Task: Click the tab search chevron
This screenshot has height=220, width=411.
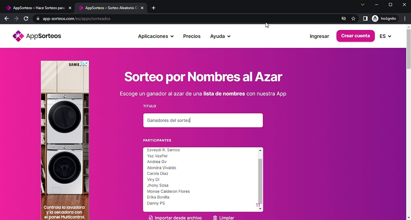Action: pos(363,4)
